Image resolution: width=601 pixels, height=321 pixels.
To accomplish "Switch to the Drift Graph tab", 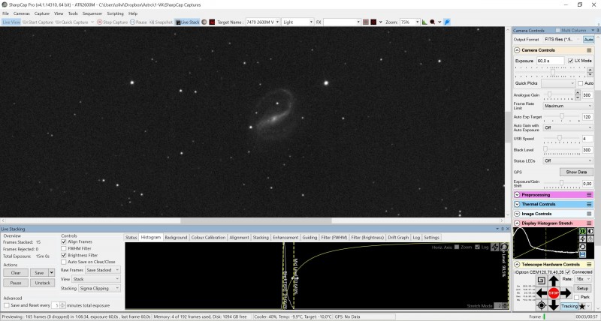I will click(398, 238).
